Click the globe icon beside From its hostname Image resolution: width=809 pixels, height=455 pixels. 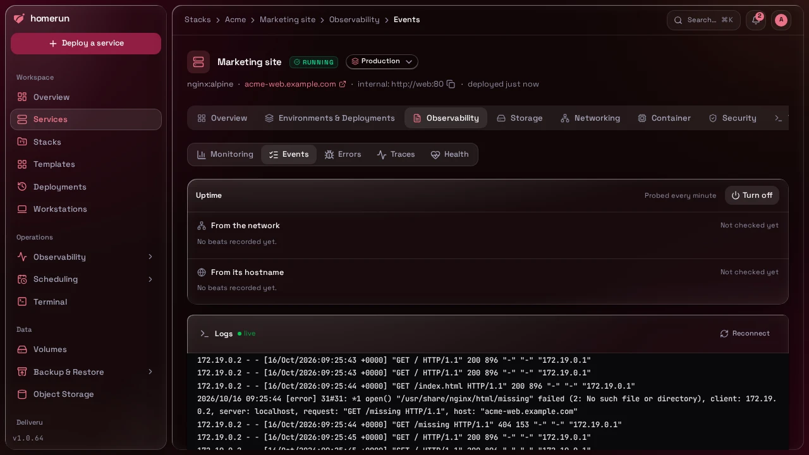click(x=202, y=272)
